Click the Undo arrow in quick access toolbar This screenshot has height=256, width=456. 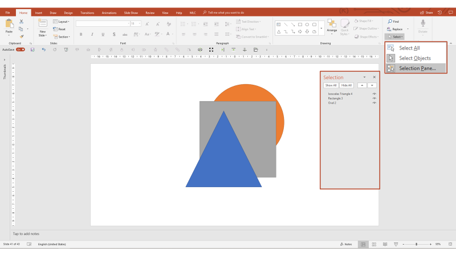44,49
